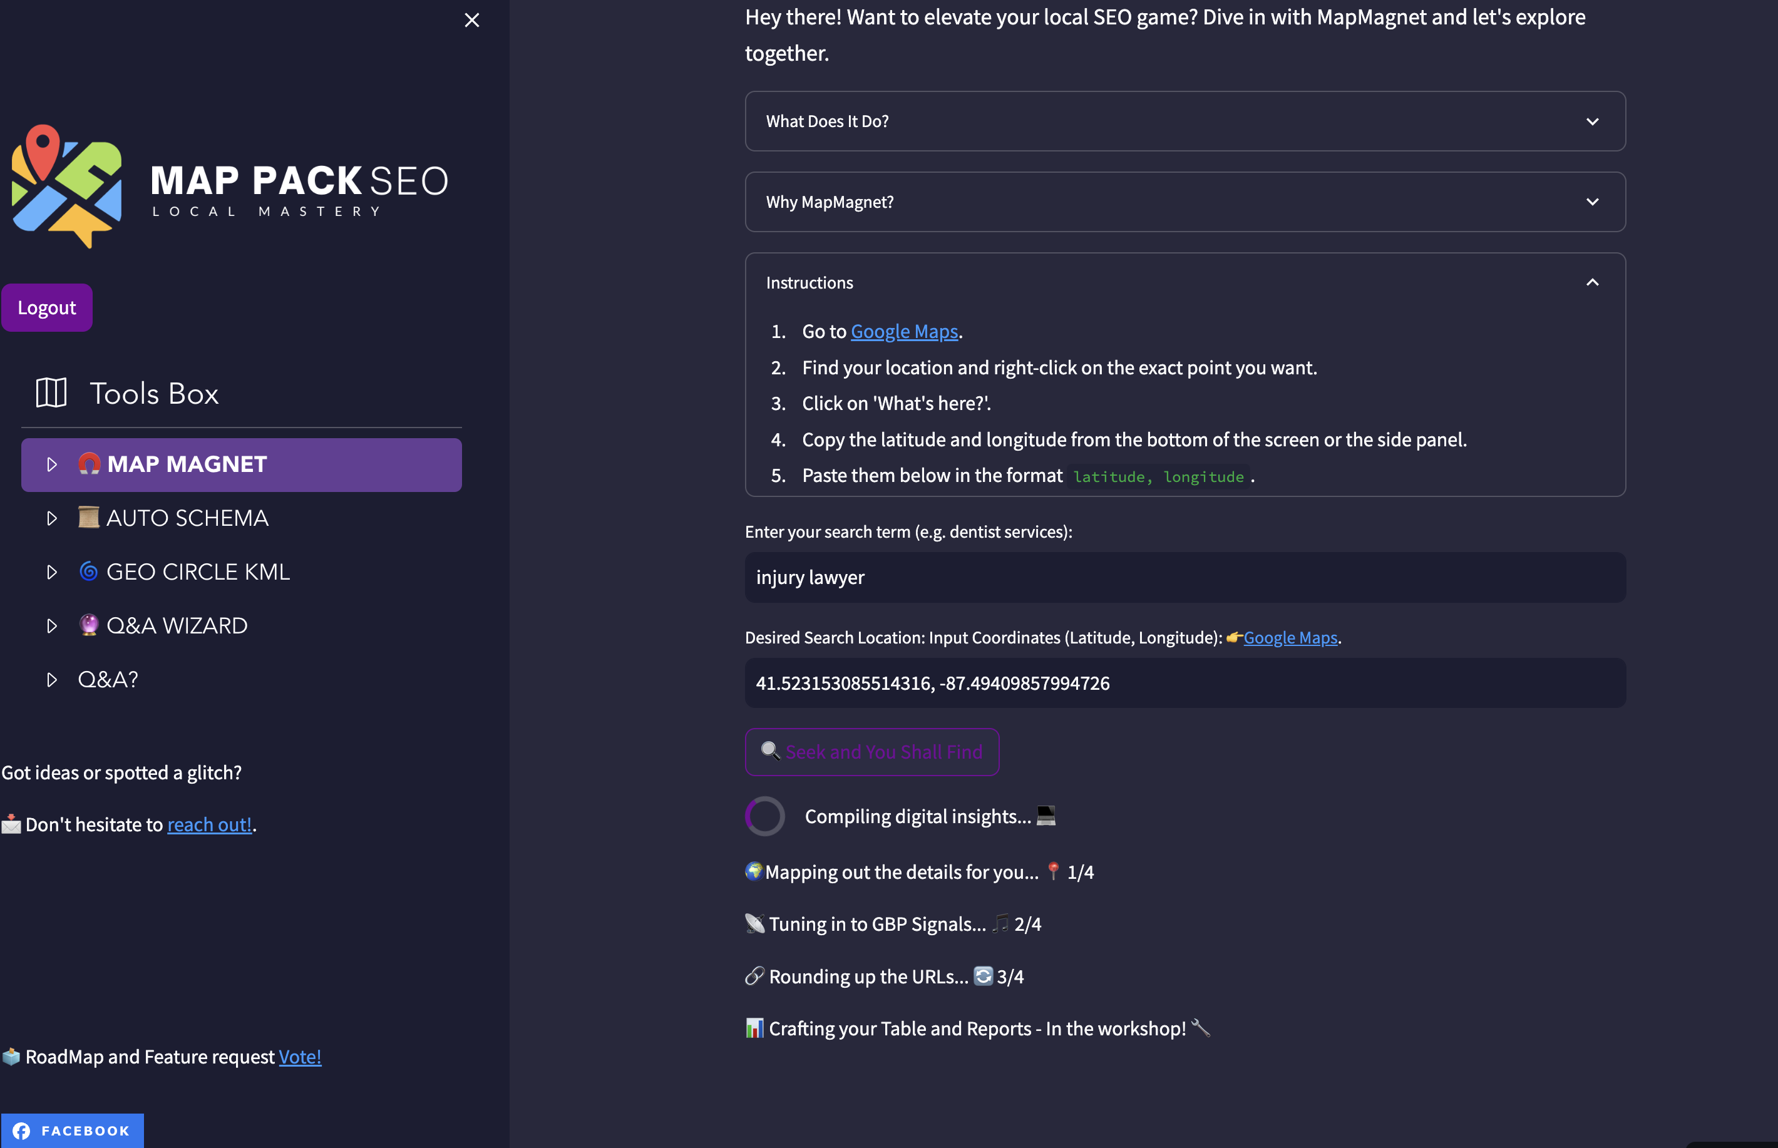
Task: Expand the GEO CIRCLE KML arrow
Action: click(x=51, y=571)
